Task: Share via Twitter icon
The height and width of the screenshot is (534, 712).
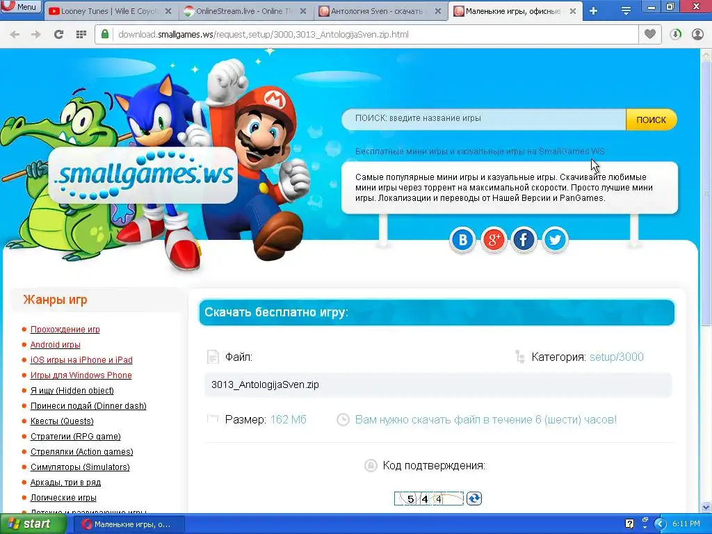Action: pyautogui.click(x=555, y=239)
